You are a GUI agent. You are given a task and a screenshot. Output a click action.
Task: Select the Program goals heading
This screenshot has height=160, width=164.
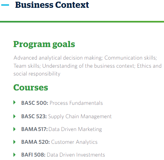coord(44,45)
